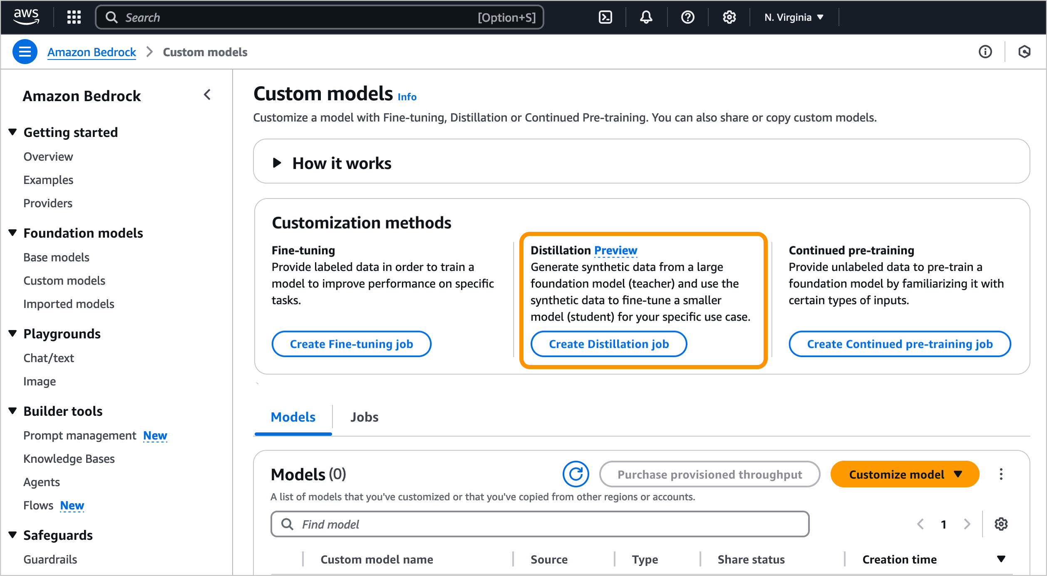Open the info panel icon in breadcrumb bar
1047x576 pixels.
pyautogui.click(x=985, y=52)
